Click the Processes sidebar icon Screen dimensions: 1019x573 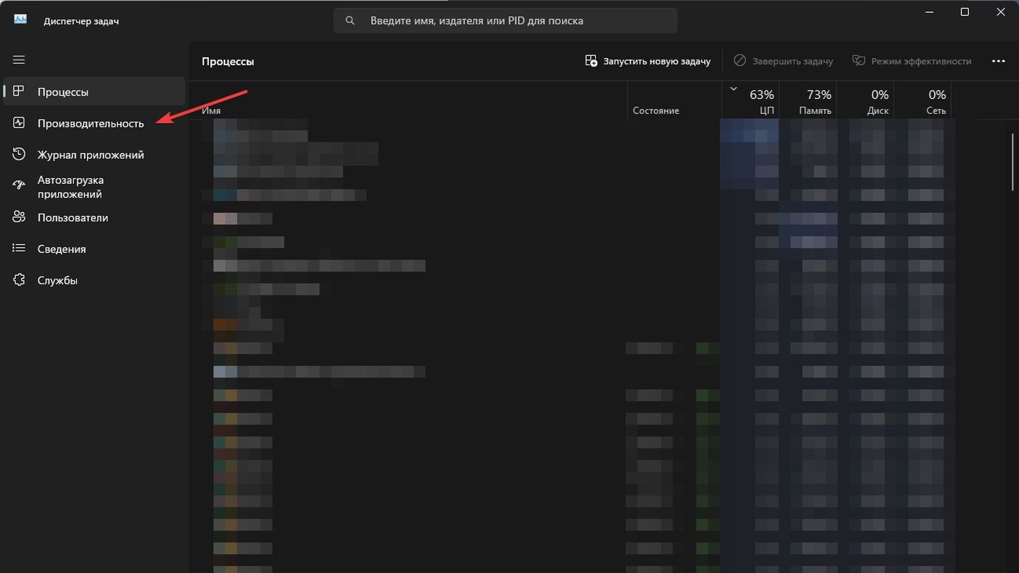tap(19, 91)
